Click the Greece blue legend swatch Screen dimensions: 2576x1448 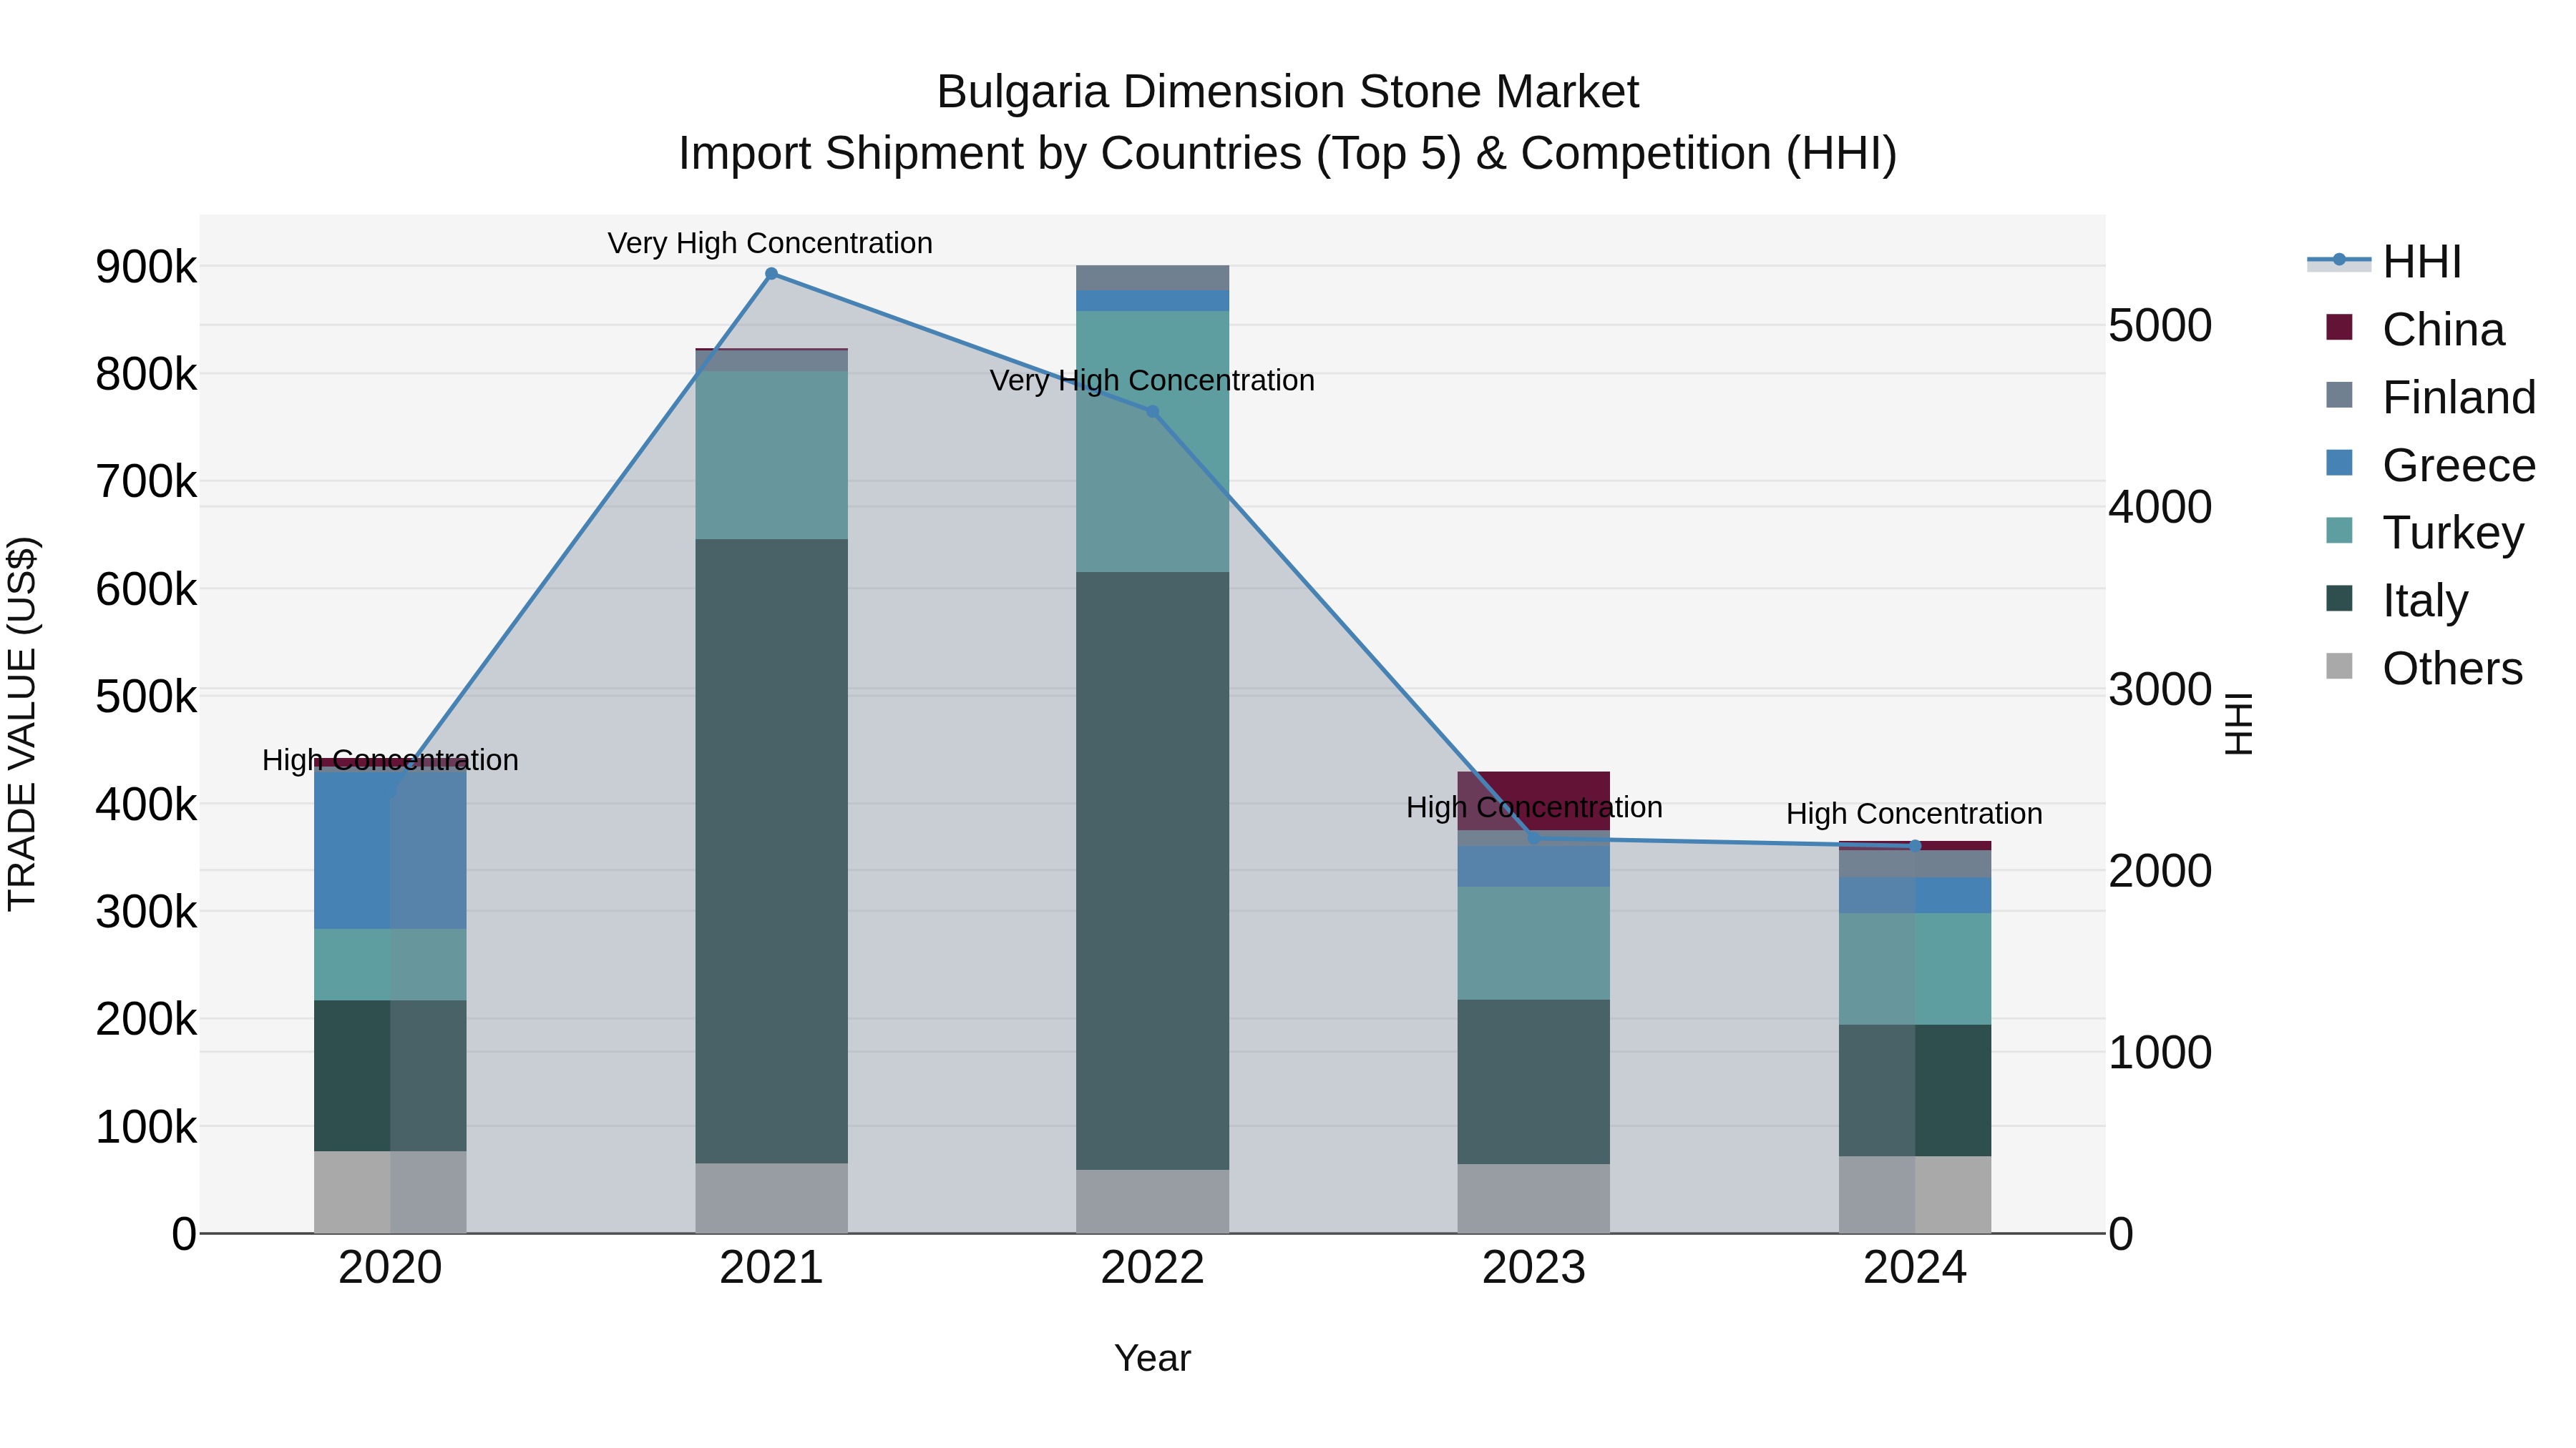point(2339,463)
